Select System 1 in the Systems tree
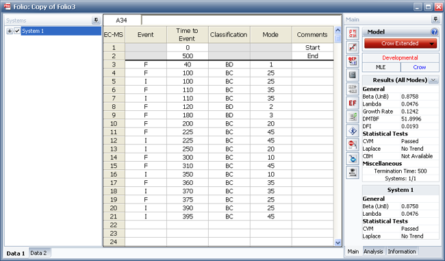Image resolution: width=445 pixels, height=261 pixels. (61, 31)
